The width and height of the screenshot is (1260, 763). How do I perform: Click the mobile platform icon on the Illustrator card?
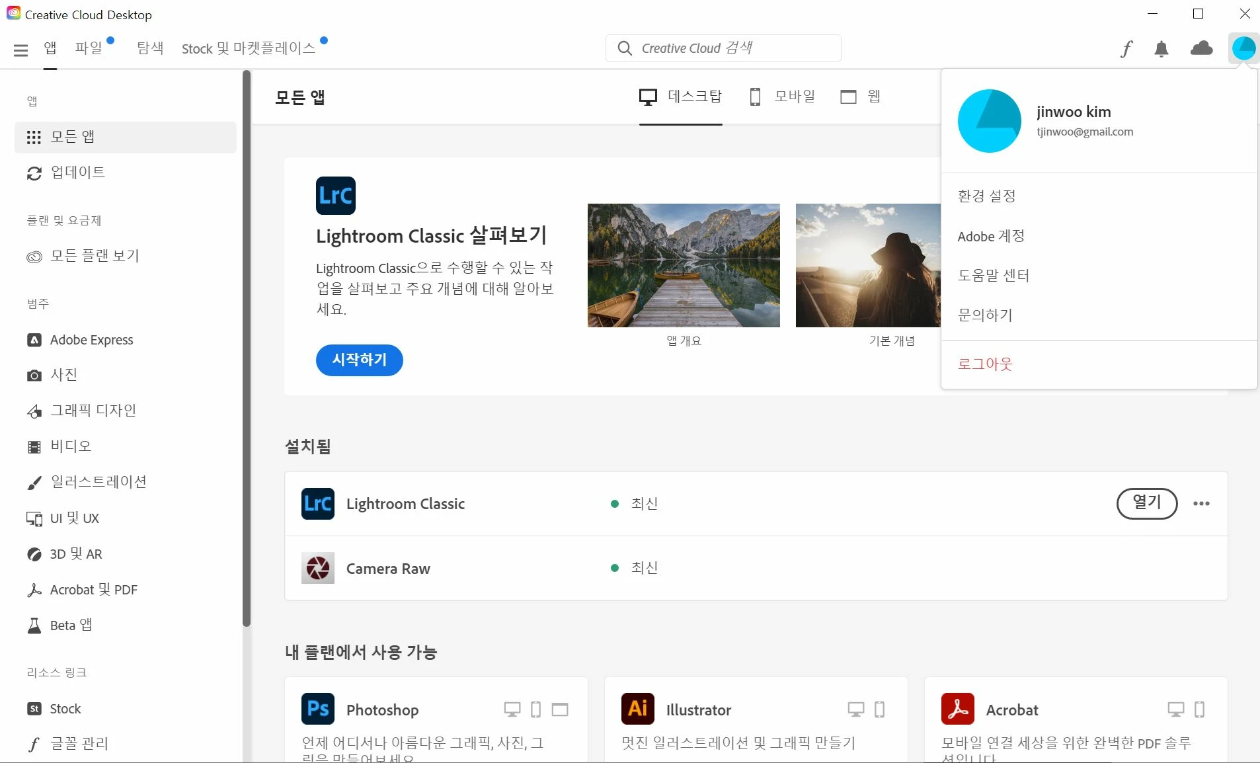pos(879,709)
